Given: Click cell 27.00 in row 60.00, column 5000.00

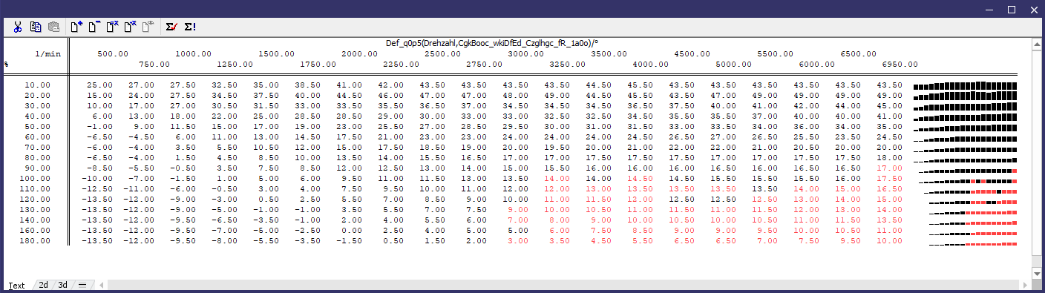Looking at the screenshot, I should coord(724,137).
